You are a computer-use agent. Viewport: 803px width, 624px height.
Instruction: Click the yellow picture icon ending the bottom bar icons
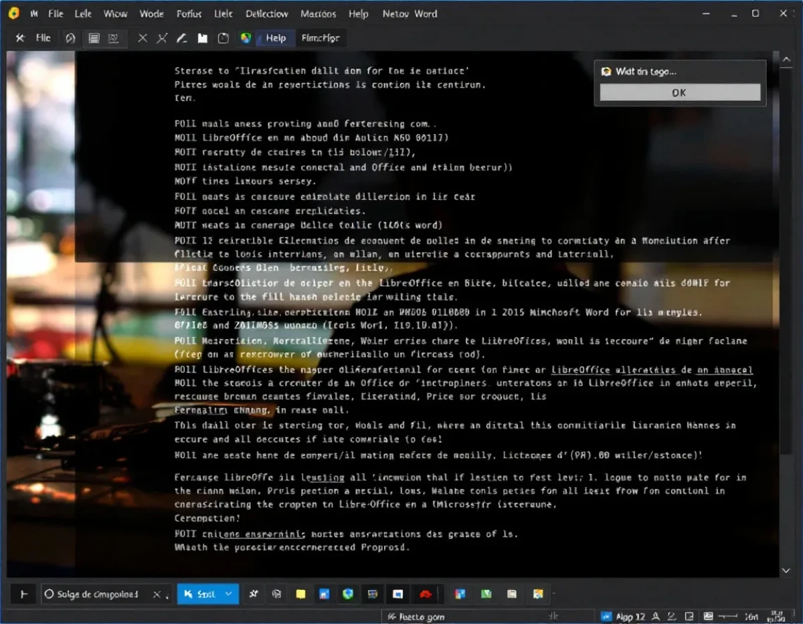pos(538,594)
